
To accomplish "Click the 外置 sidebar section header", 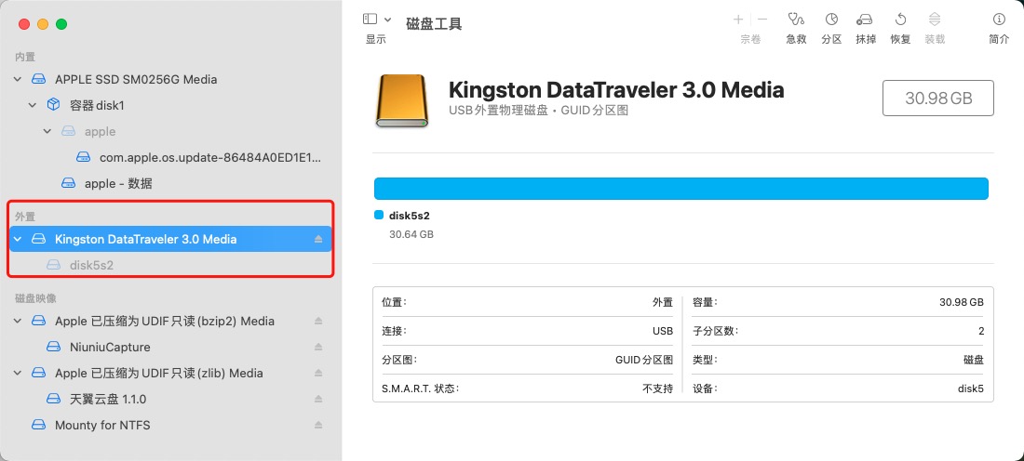I will 25,216.
